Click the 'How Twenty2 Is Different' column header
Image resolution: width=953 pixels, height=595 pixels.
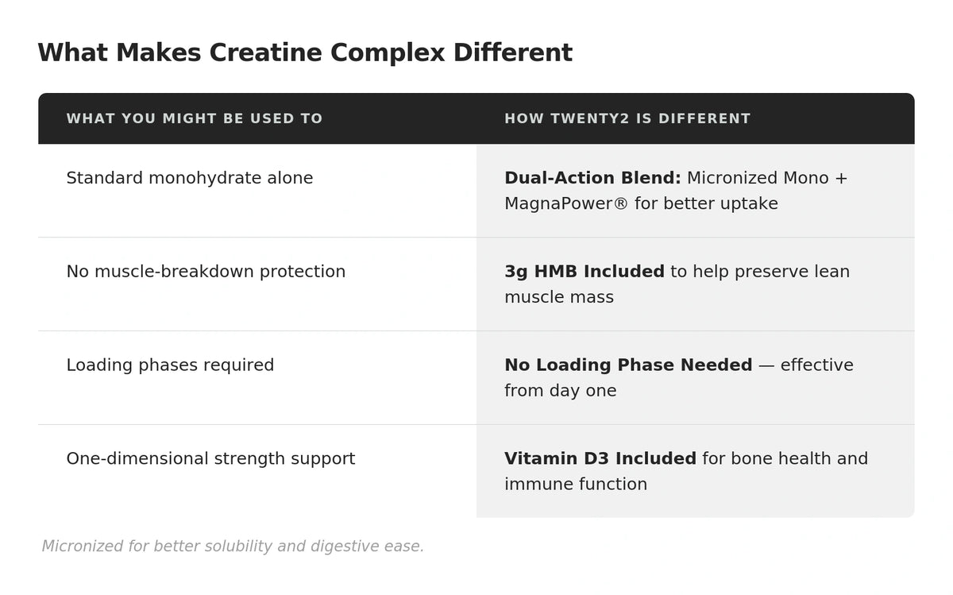click(627, 119)
